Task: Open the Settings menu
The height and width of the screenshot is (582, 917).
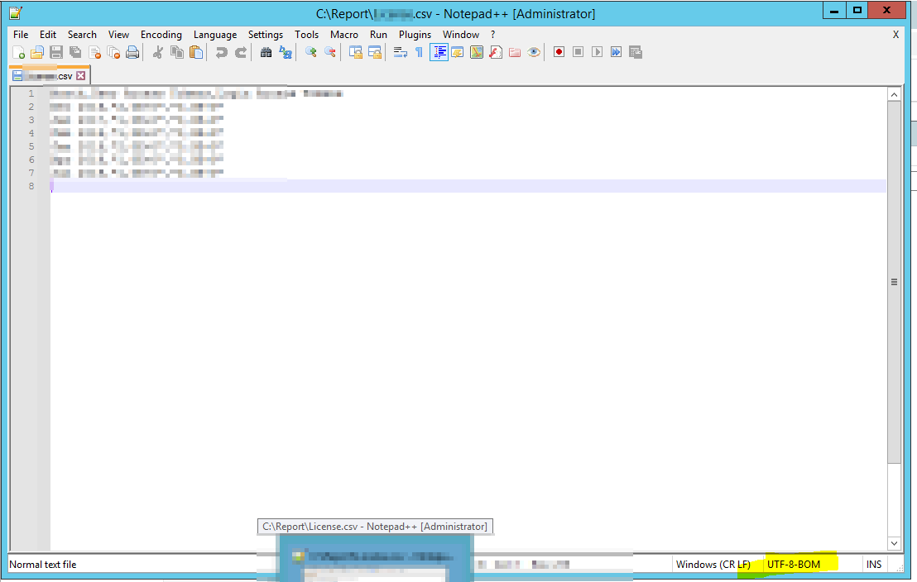Action: click(x=266, y=35)
